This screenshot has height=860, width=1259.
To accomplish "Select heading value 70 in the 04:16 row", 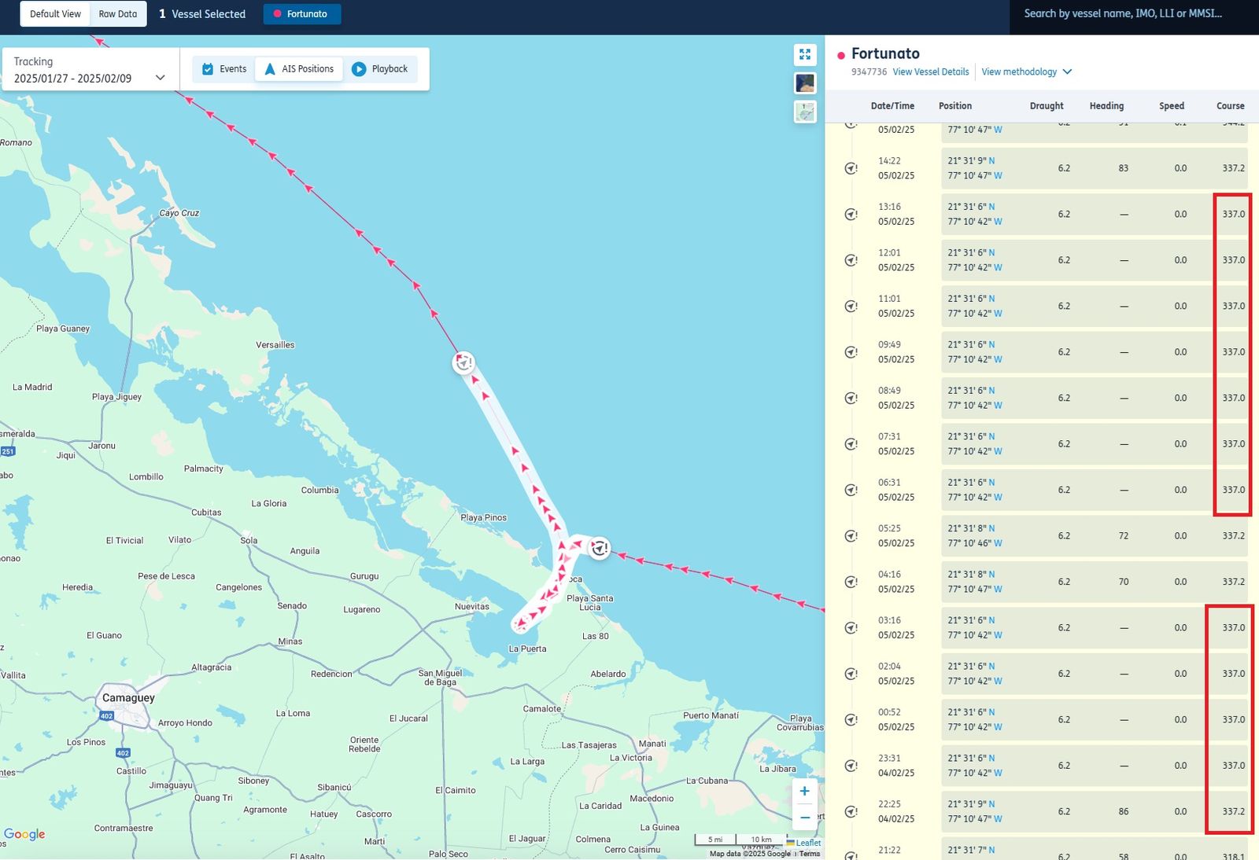I will 1124,582.
